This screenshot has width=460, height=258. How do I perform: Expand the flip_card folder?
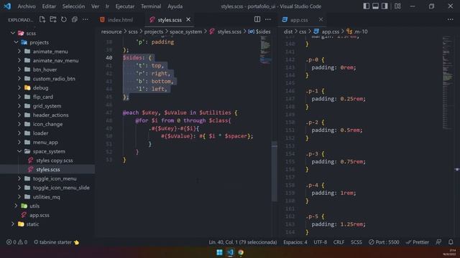[19, 97]
